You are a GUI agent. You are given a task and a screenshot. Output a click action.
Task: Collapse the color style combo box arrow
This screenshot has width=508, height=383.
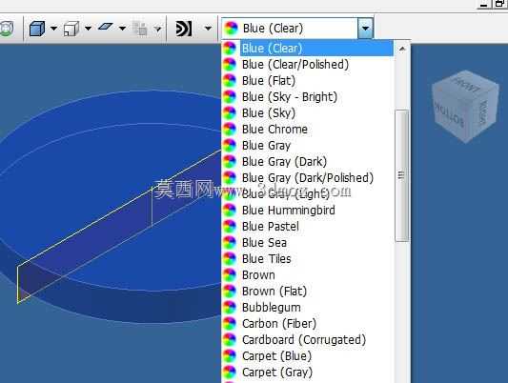point(365,29)
